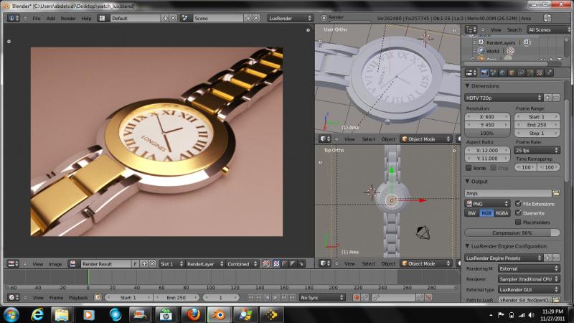The width and height of the screenshot is (574, 323).
Task: Open the Physics properties tab icon
Action: tap(549, 73)
